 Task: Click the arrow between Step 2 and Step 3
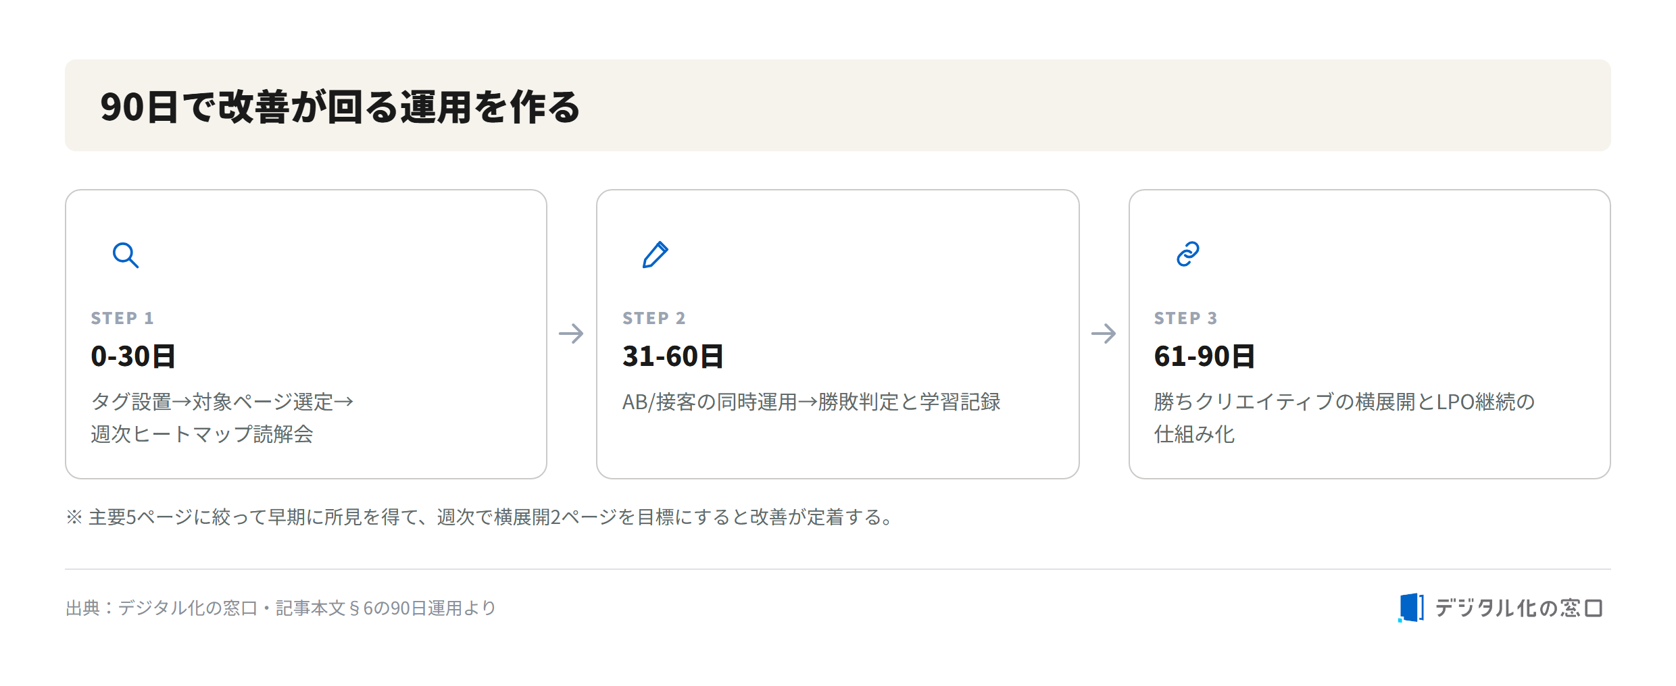(1104, 334)
